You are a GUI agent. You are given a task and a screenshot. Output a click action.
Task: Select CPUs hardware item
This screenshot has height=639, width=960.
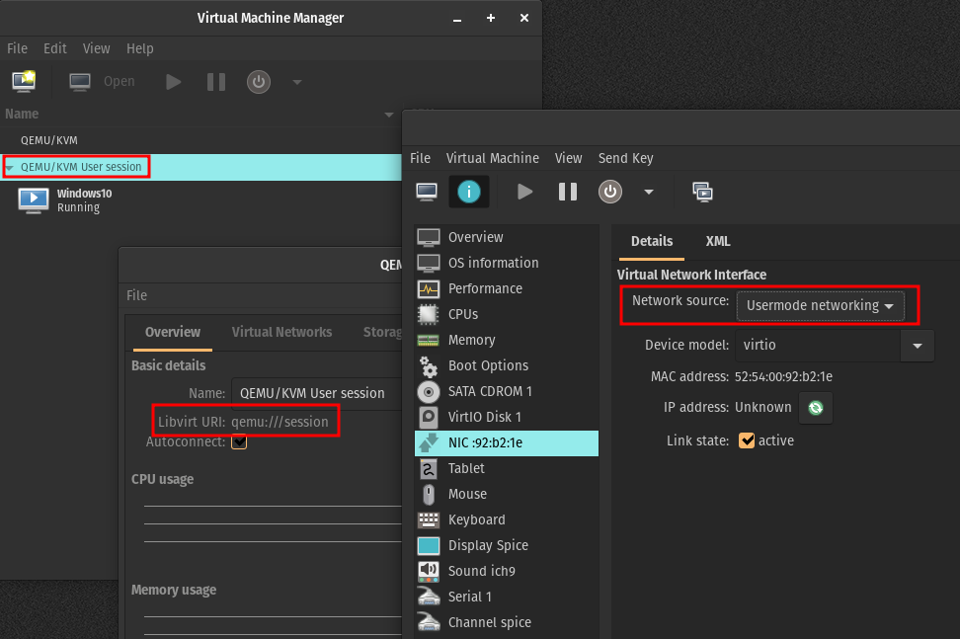507,314
